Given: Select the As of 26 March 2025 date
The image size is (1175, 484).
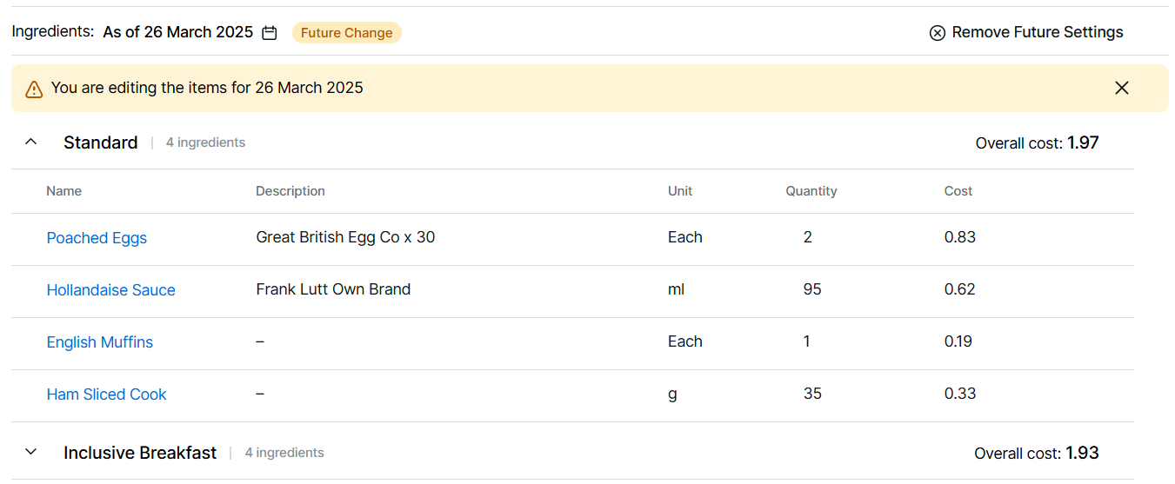Looking at the screenshot, I should [177, 33].
